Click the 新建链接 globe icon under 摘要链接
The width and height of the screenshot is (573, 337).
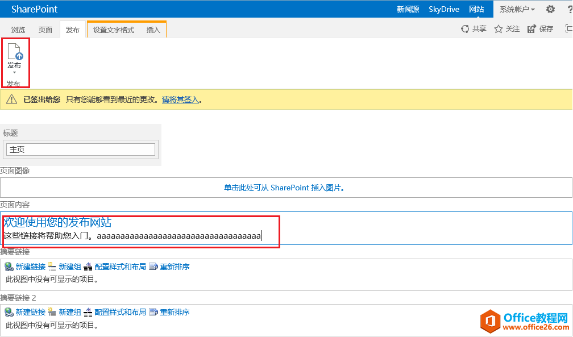click(x=9, y=267)
